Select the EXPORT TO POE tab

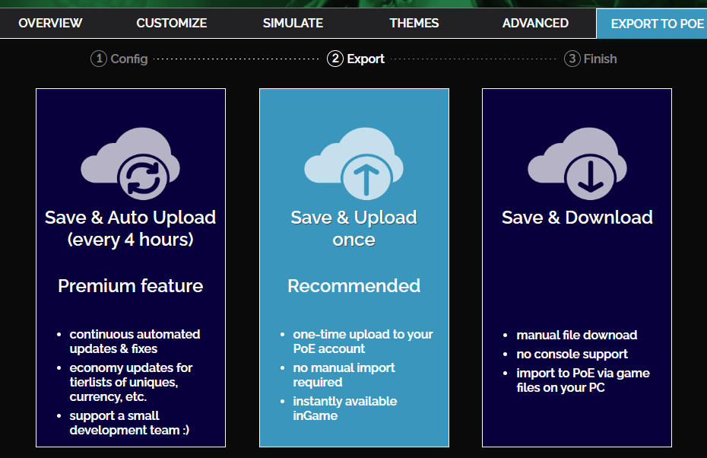click(652, 24)
